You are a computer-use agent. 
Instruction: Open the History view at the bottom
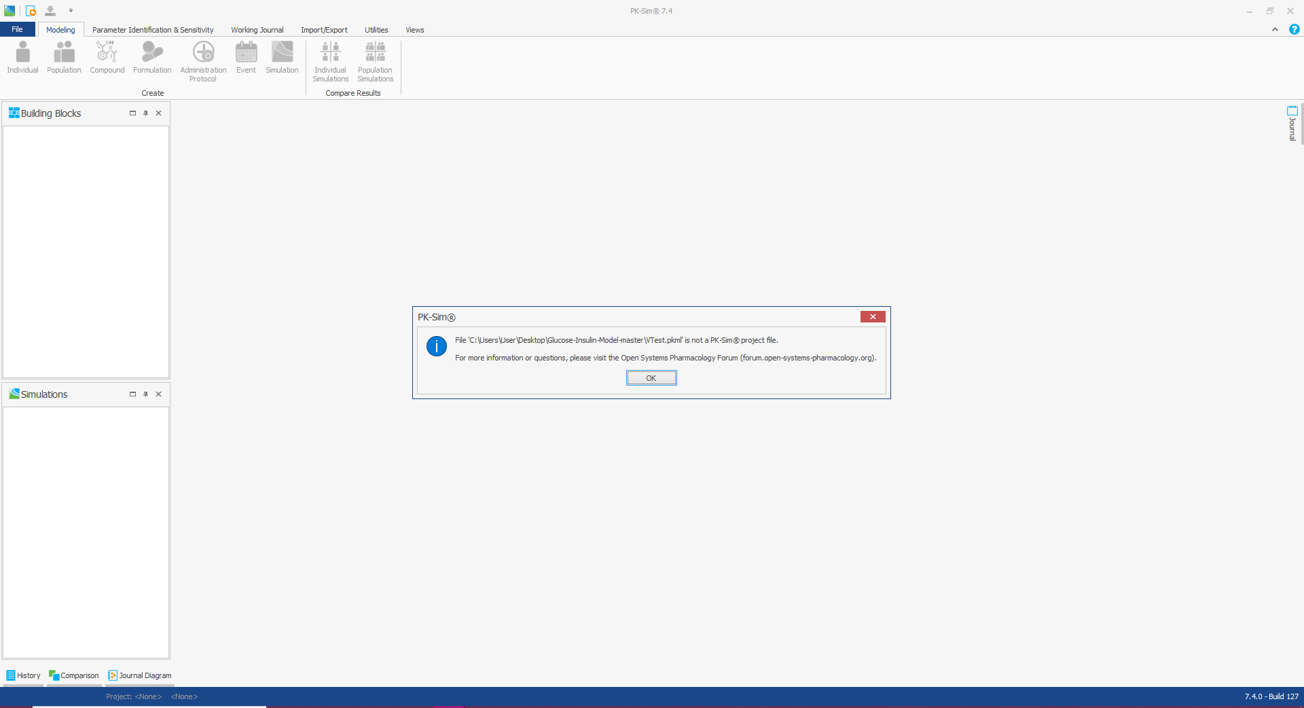[22, 675]
